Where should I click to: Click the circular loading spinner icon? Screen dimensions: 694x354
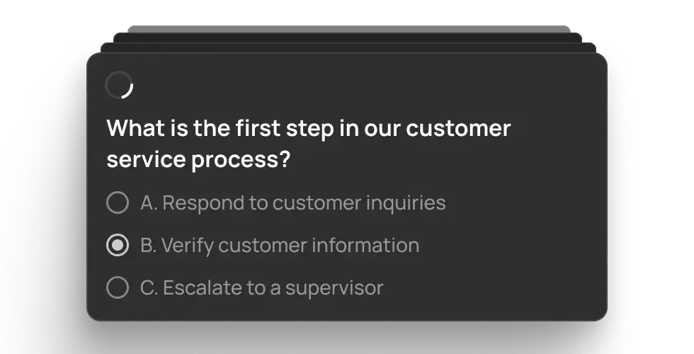pos(119,85)
